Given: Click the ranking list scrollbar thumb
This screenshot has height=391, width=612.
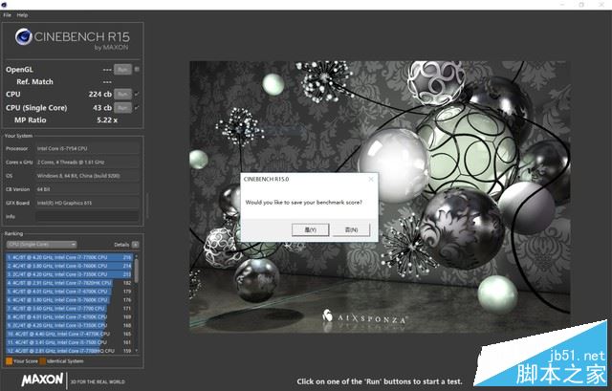Looking at the screenshot, I should pos(136,271).
